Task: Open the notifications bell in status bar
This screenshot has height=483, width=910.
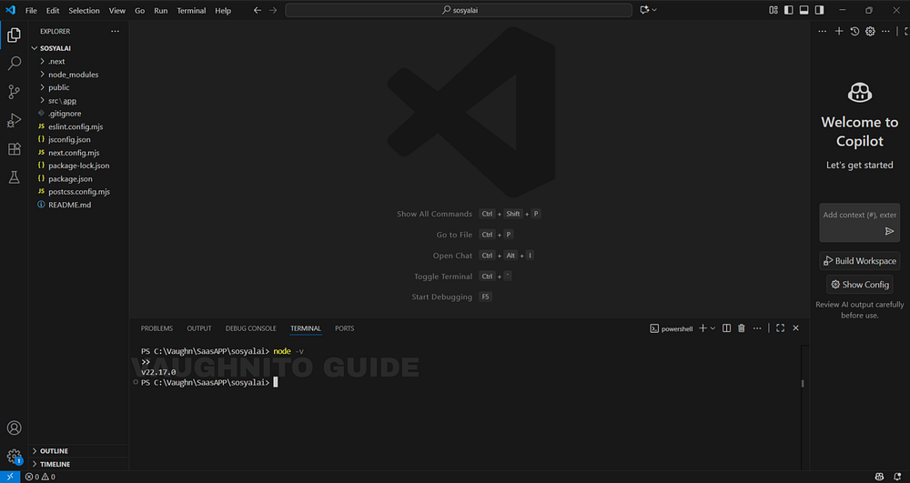Action: (897, 477)
